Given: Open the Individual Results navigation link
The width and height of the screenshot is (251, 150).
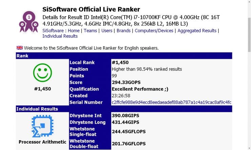Looking at the screenshot, I should tap(60, 36).
